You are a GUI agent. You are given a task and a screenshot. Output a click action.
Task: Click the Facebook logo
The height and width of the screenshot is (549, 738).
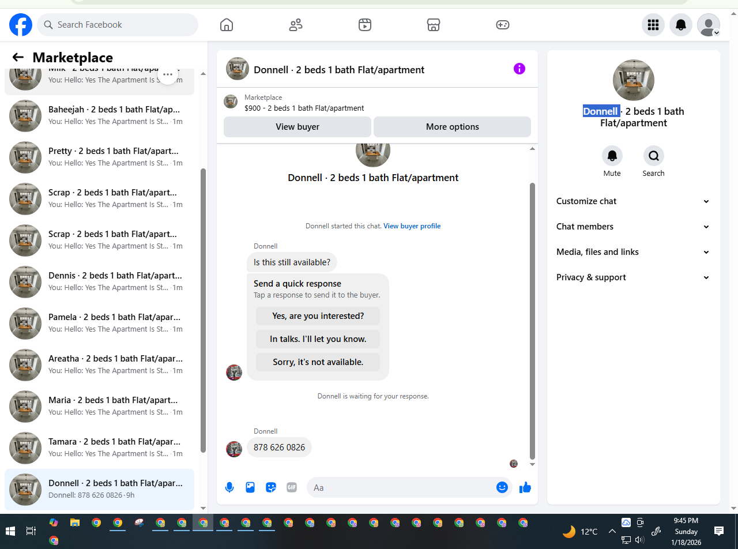pyautogui.click(x=21, y=25)
